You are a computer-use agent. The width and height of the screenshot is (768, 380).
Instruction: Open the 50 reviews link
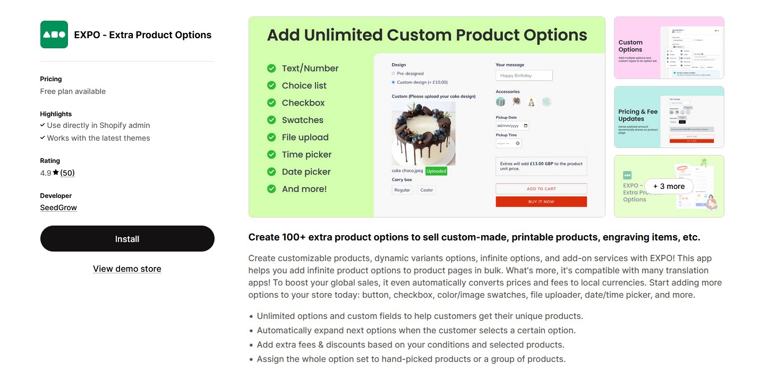coord(67,172)
